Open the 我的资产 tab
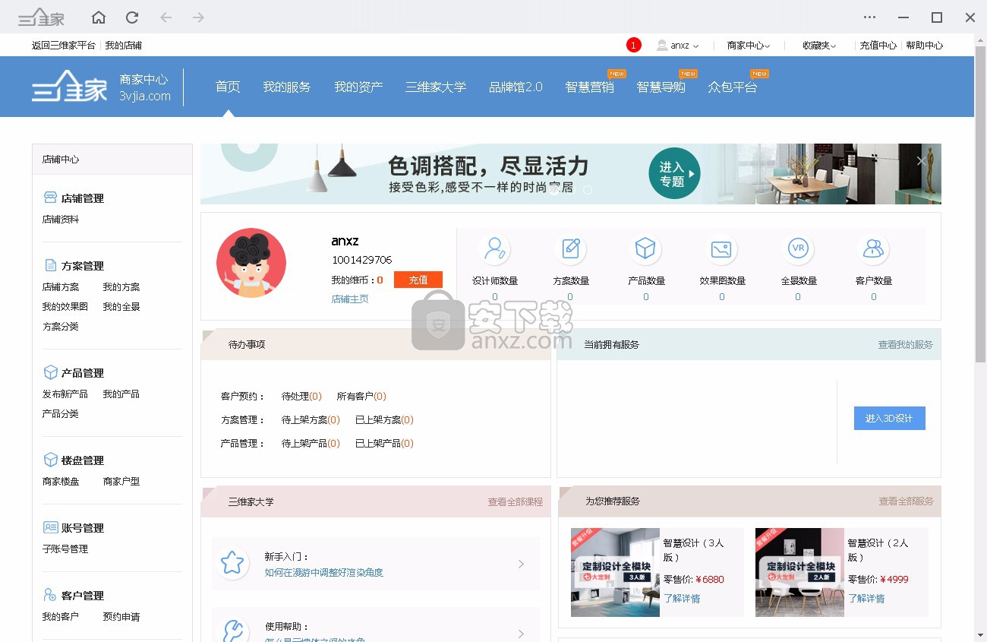 (358, 87)
